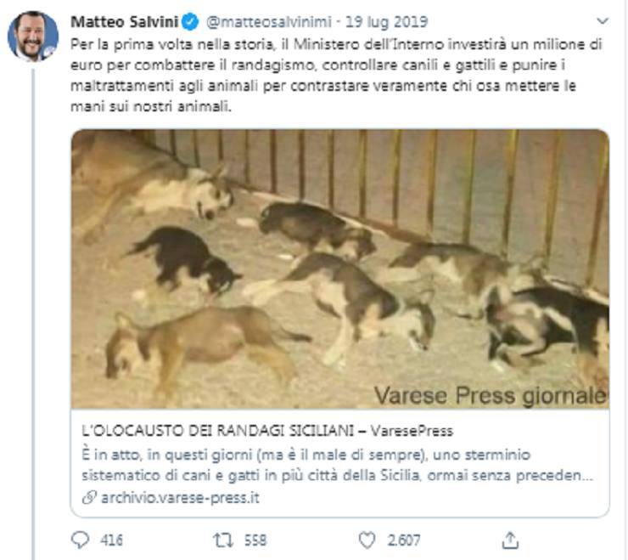
Task: Open Matteo Salvini's profile picture
Action: click(33, 36)
